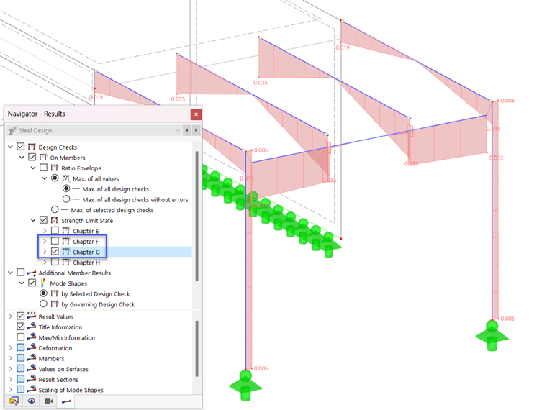Select the results tab icon
547x410 pixels.
[66, 401]
